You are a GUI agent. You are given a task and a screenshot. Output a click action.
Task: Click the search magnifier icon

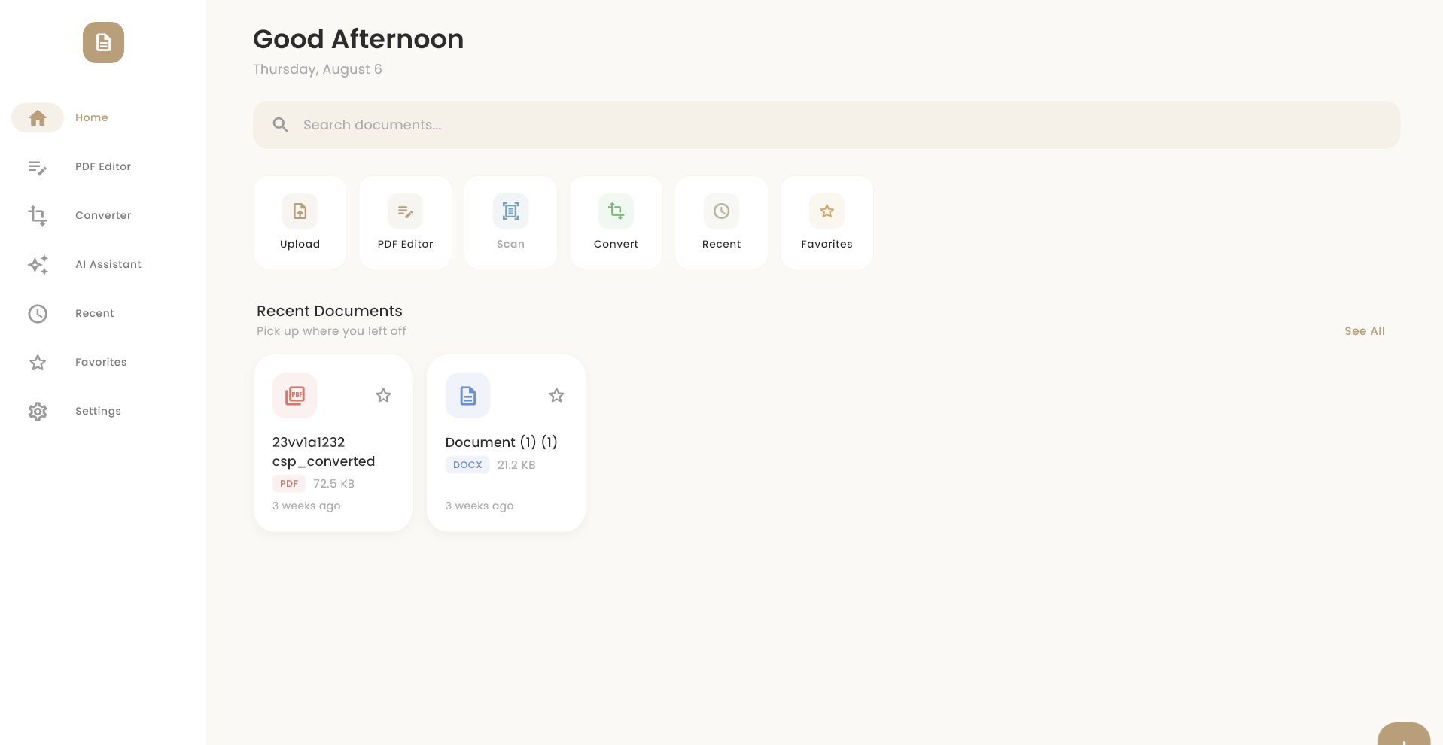click(x=280, y=125)
